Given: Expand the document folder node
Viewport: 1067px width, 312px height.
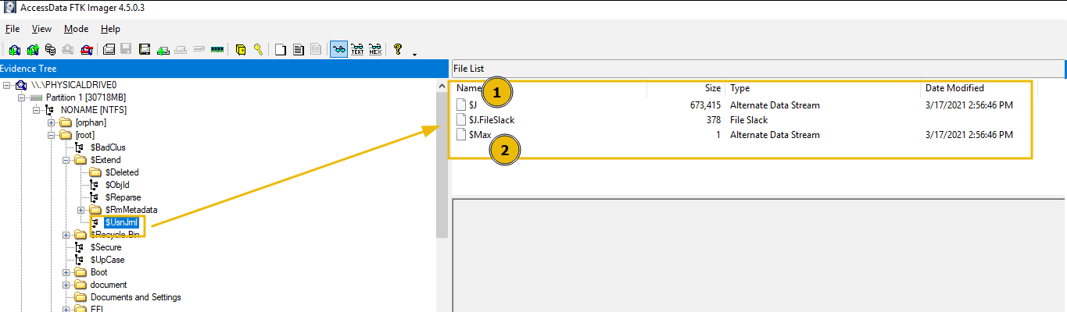Looking at the screenshot, I should (x=66, y=285).
